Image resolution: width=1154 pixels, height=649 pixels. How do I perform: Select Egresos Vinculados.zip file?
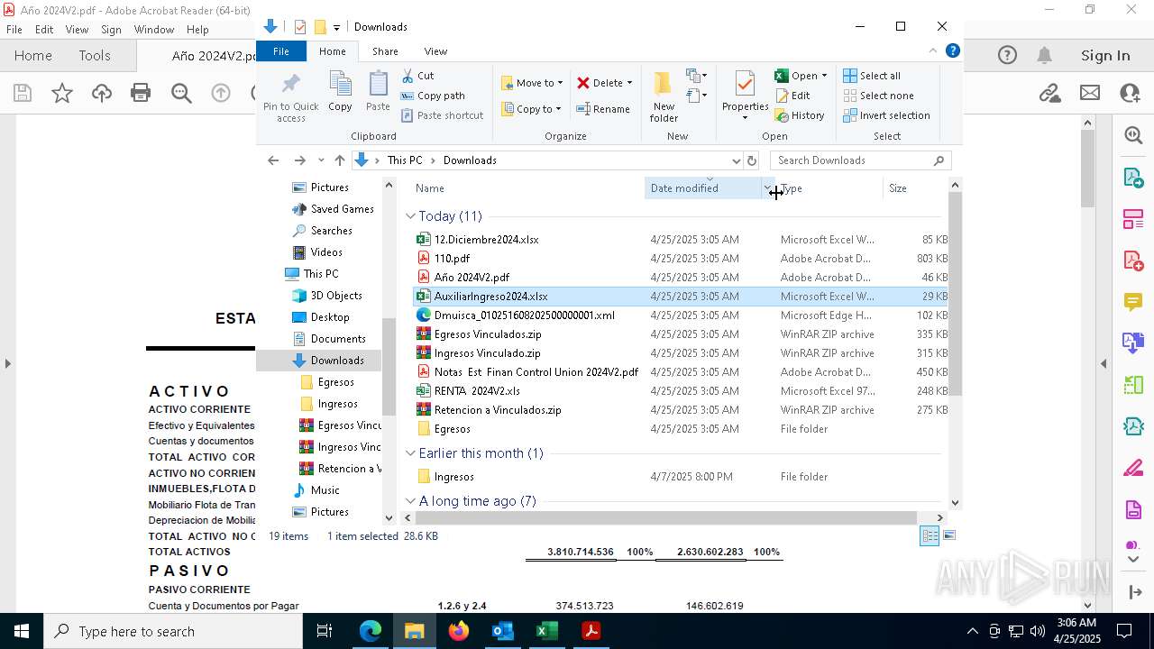point(488,334)
